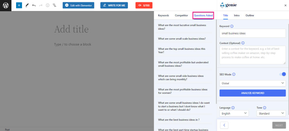
Task: Open the list view icon
Action: point(54,5)
